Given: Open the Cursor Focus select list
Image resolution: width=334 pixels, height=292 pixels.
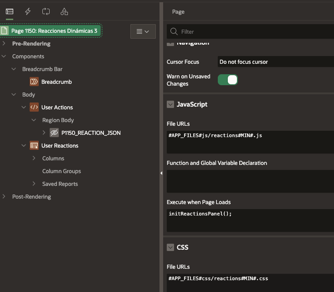Looking at the screenshot, I should pos(275,62).
